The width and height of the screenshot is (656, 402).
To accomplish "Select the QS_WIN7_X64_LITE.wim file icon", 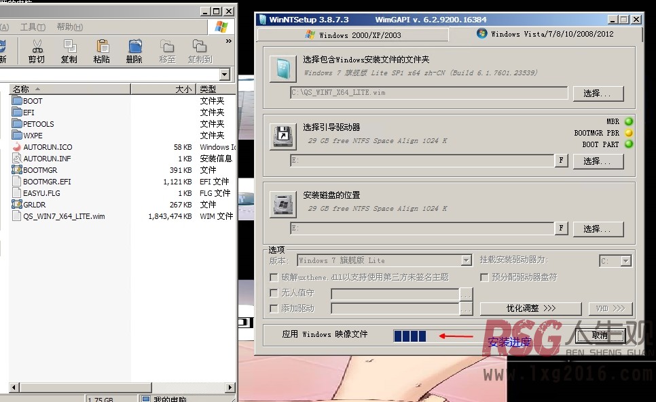I will [17, 216].
